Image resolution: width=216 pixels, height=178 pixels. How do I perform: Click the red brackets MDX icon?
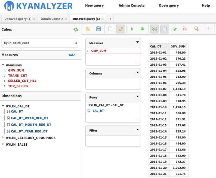pos(184,29)
